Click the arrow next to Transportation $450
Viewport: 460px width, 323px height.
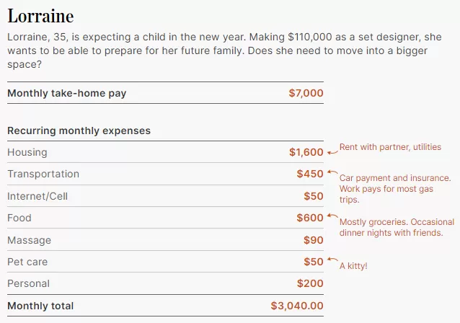332,172
